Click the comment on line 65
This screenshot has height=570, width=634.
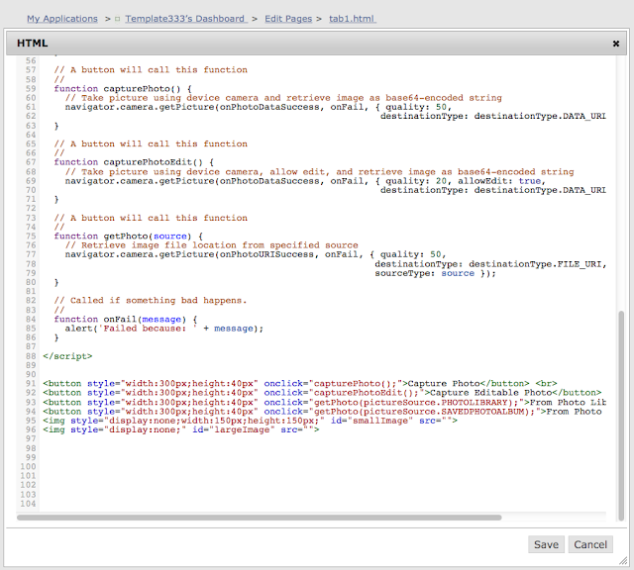coord(151,143)
